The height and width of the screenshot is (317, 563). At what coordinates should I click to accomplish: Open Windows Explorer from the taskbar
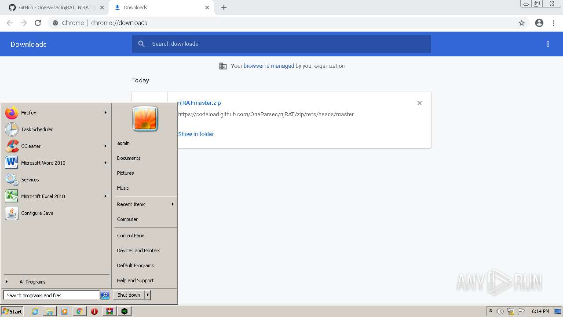50,311
